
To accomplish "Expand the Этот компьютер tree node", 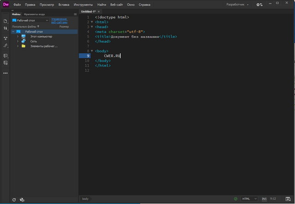I will [x=18, y=36].
